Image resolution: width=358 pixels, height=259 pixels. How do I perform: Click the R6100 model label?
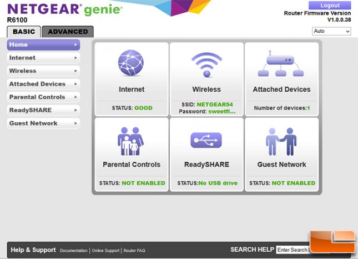pos(17,20)
